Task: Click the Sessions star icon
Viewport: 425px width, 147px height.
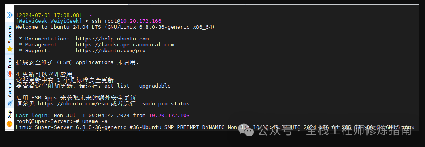Action: pyautogui.click(x=10, y=49)
